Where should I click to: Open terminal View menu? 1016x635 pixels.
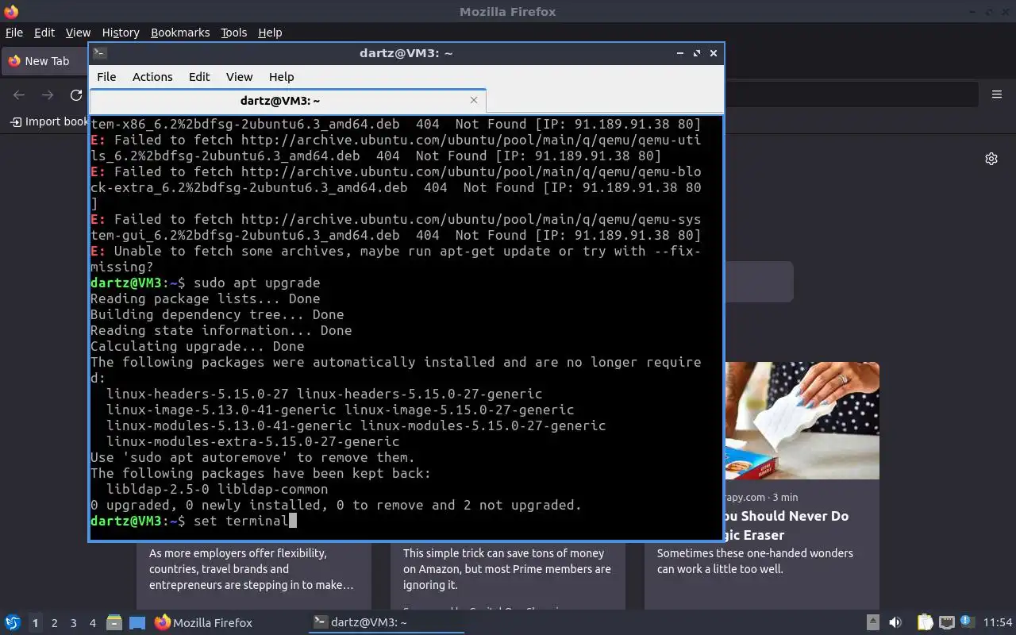coord(239,77)
